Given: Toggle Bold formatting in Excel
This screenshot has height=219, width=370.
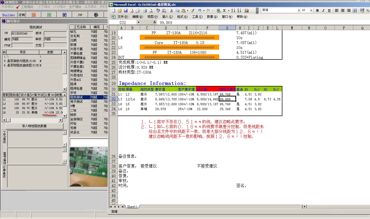Looking at the screenshot, I should 317,11.
